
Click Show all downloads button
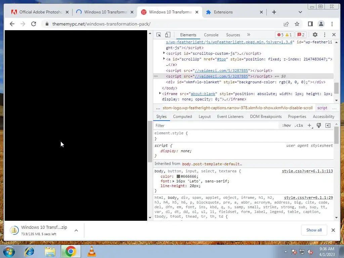[x=314, y=230]
